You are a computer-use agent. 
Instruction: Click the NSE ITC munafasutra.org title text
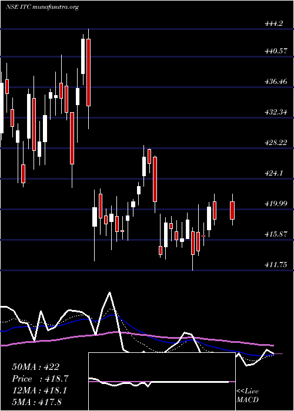pyautogui.click(x=42, y=7)
